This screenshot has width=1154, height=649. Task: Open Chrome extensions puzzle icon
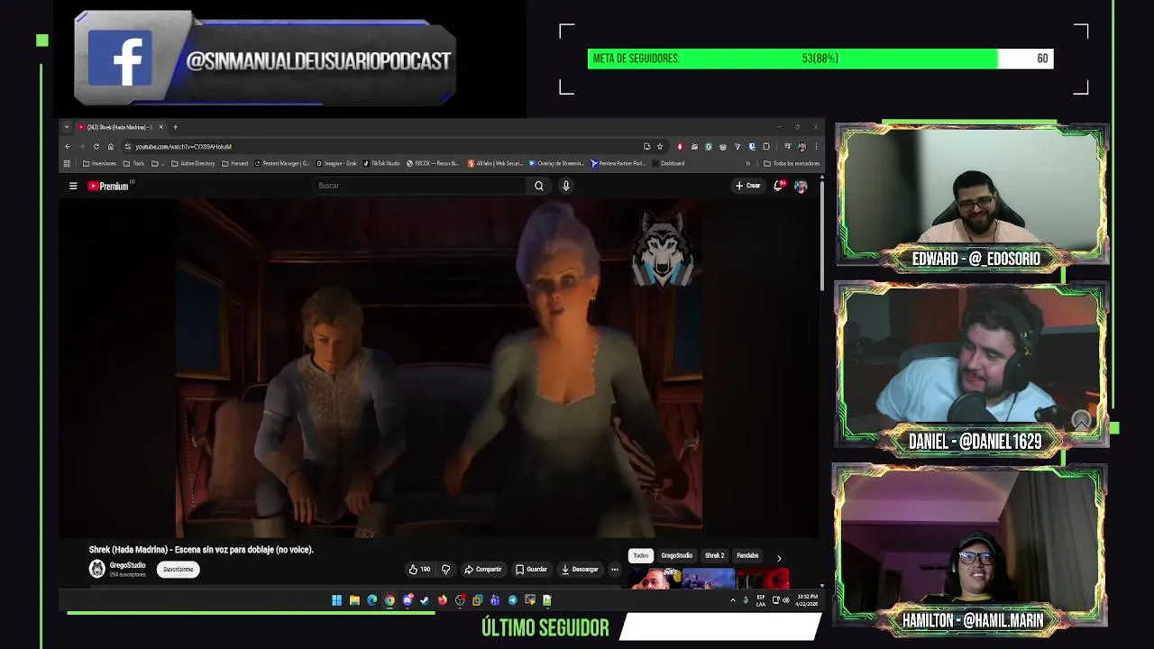pyautogui.click(x=766, y=146)
